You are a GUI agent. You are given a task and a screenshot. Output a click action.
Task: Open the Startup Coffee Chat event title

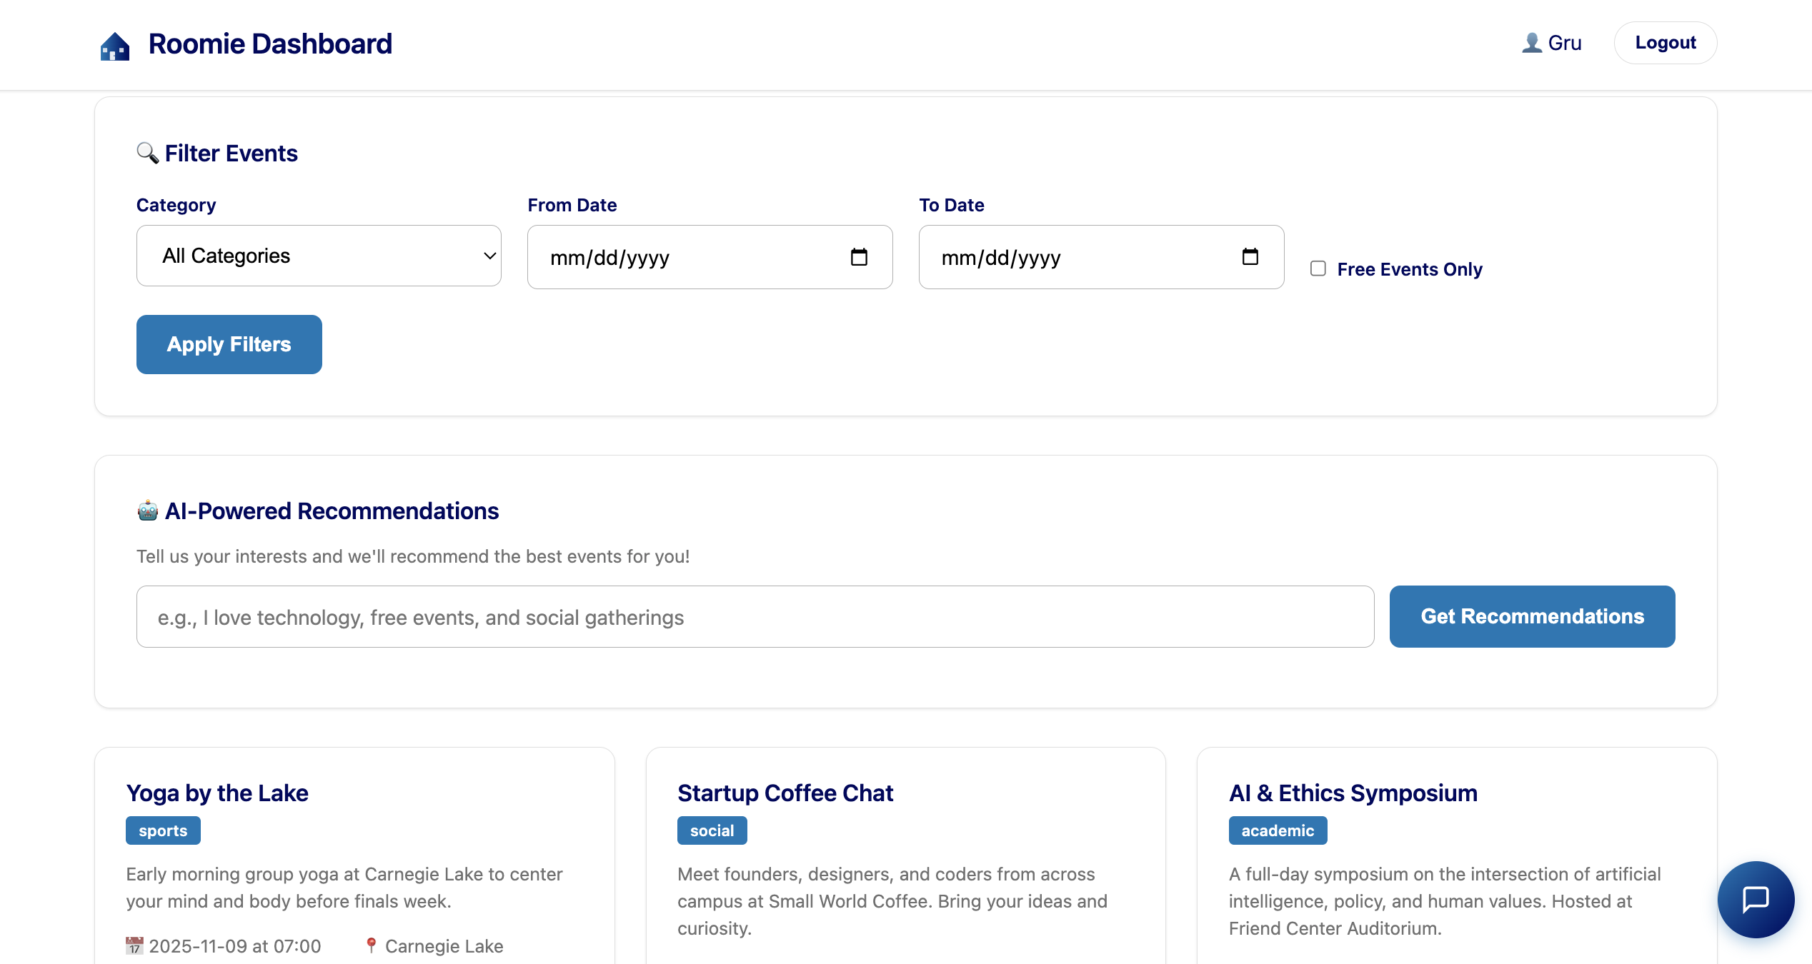click(x=785, y=793)
